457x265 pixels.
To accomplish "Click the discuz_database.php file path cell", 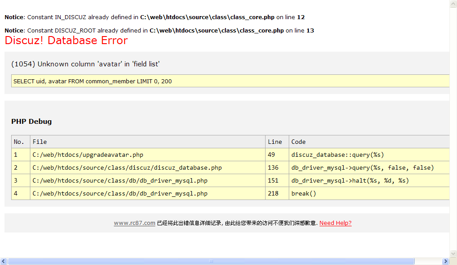I will click(x=147, y=167).
